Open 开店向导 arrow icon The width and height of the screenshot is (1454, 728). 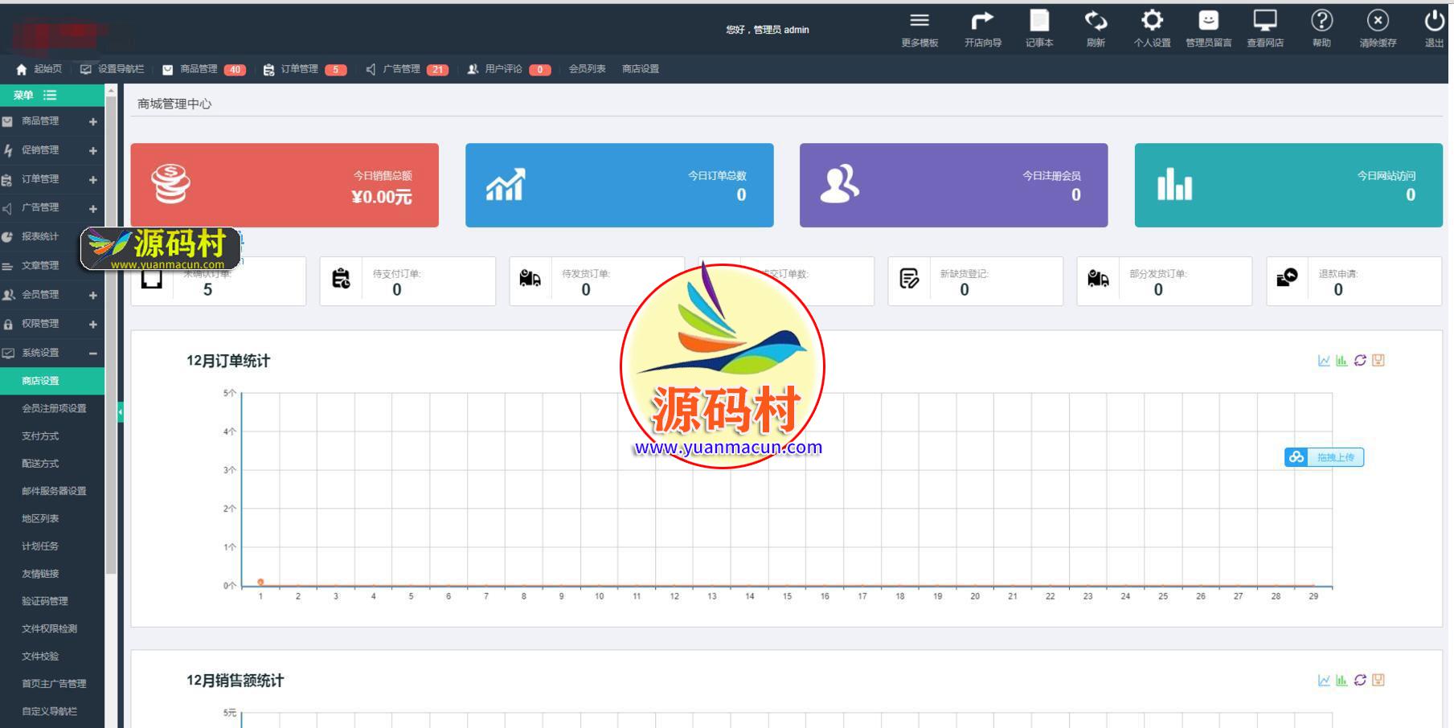point(982,22)
